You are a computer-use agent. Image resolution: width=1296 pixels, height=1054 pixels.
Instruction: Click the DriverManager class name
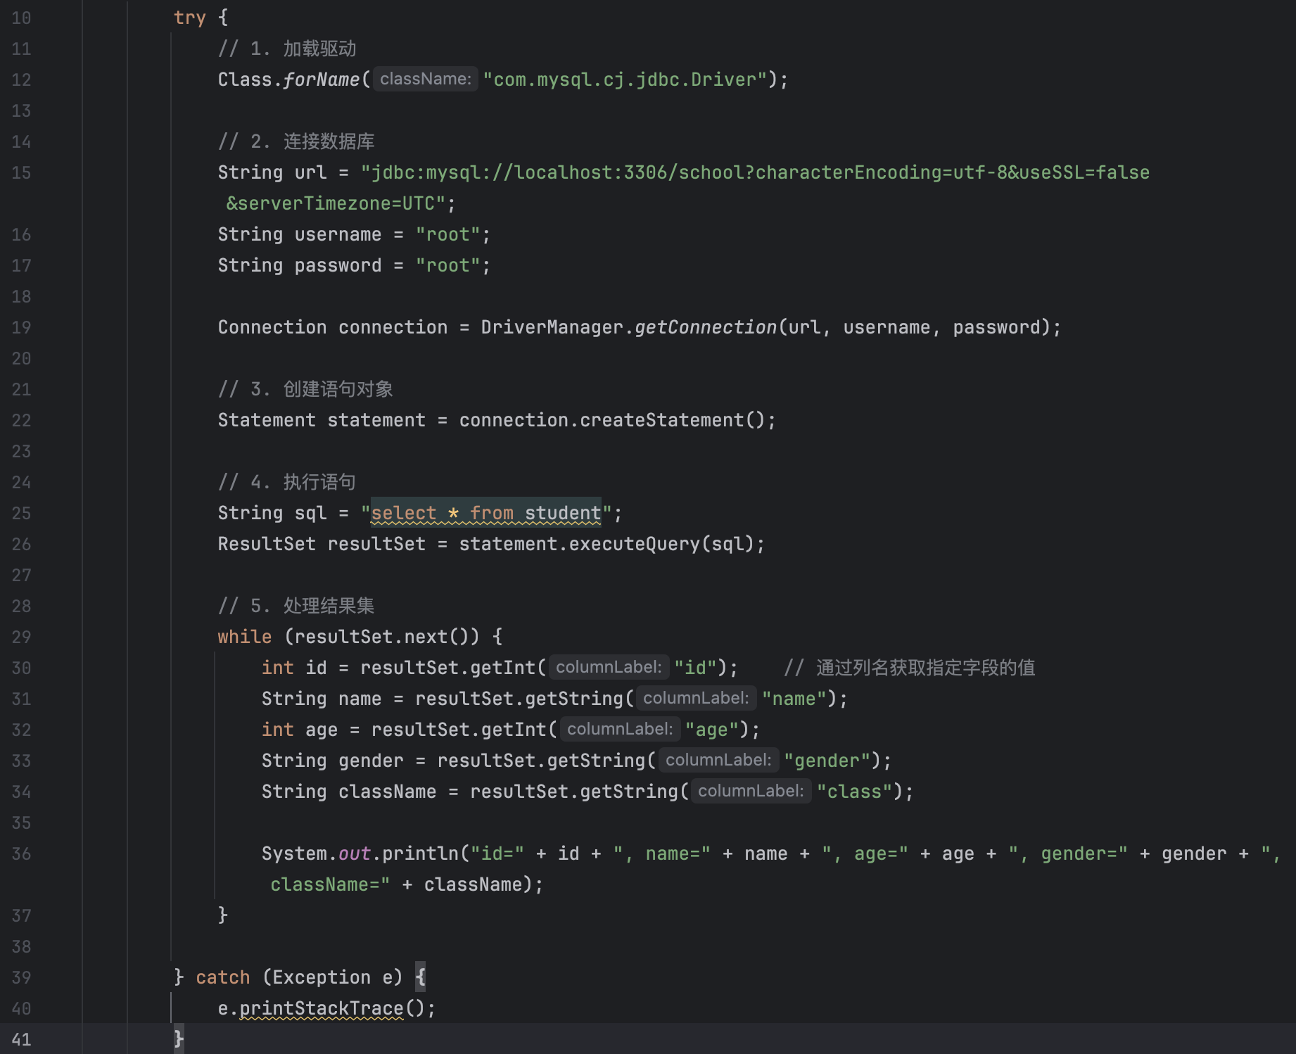click(x=552, y=327)
